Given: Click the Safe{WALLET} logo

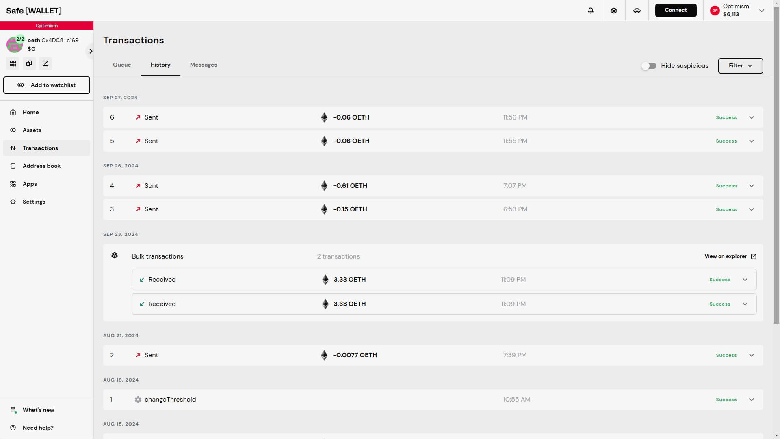Looking at the screenshot, I should [x=34, y=11].
